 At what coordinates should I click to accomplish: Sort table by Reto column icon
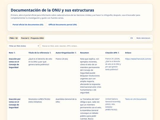click(15, 53)
